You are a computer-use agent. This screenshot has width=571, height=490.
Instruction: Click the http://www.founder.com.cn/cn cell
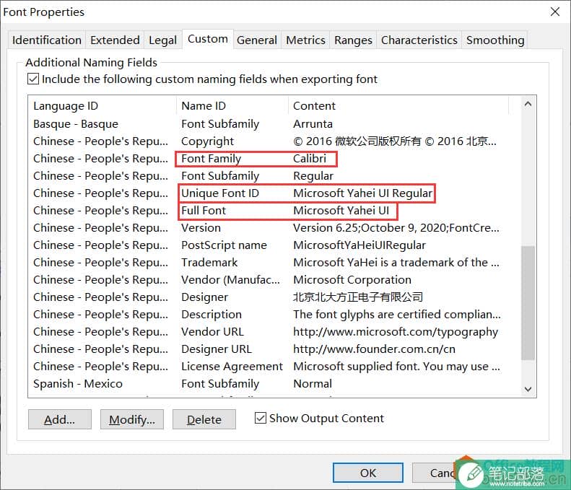[374, 349]
